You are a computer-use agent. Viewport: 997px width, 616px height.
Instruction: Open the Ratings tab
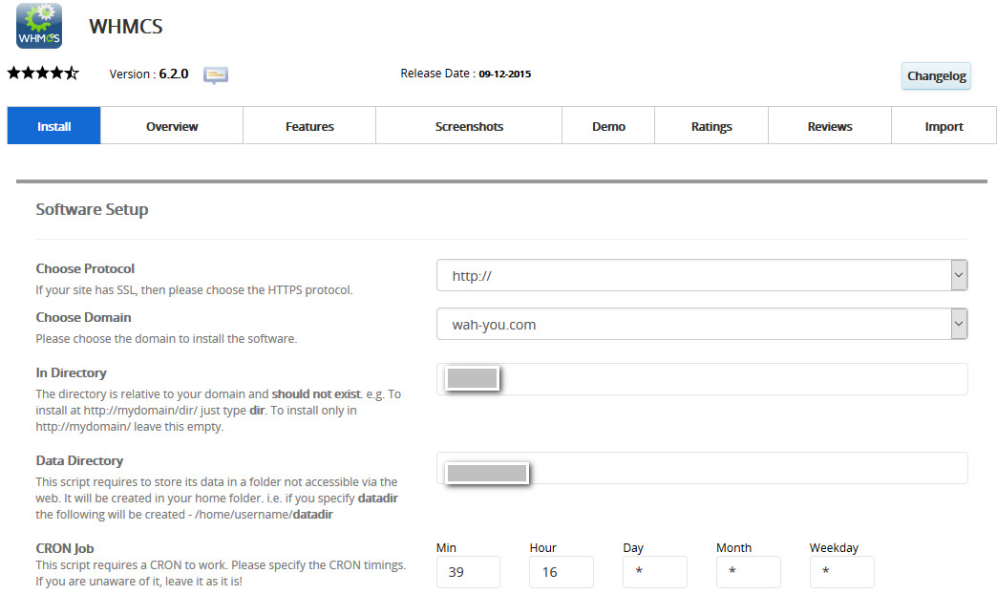pos(711,126)
